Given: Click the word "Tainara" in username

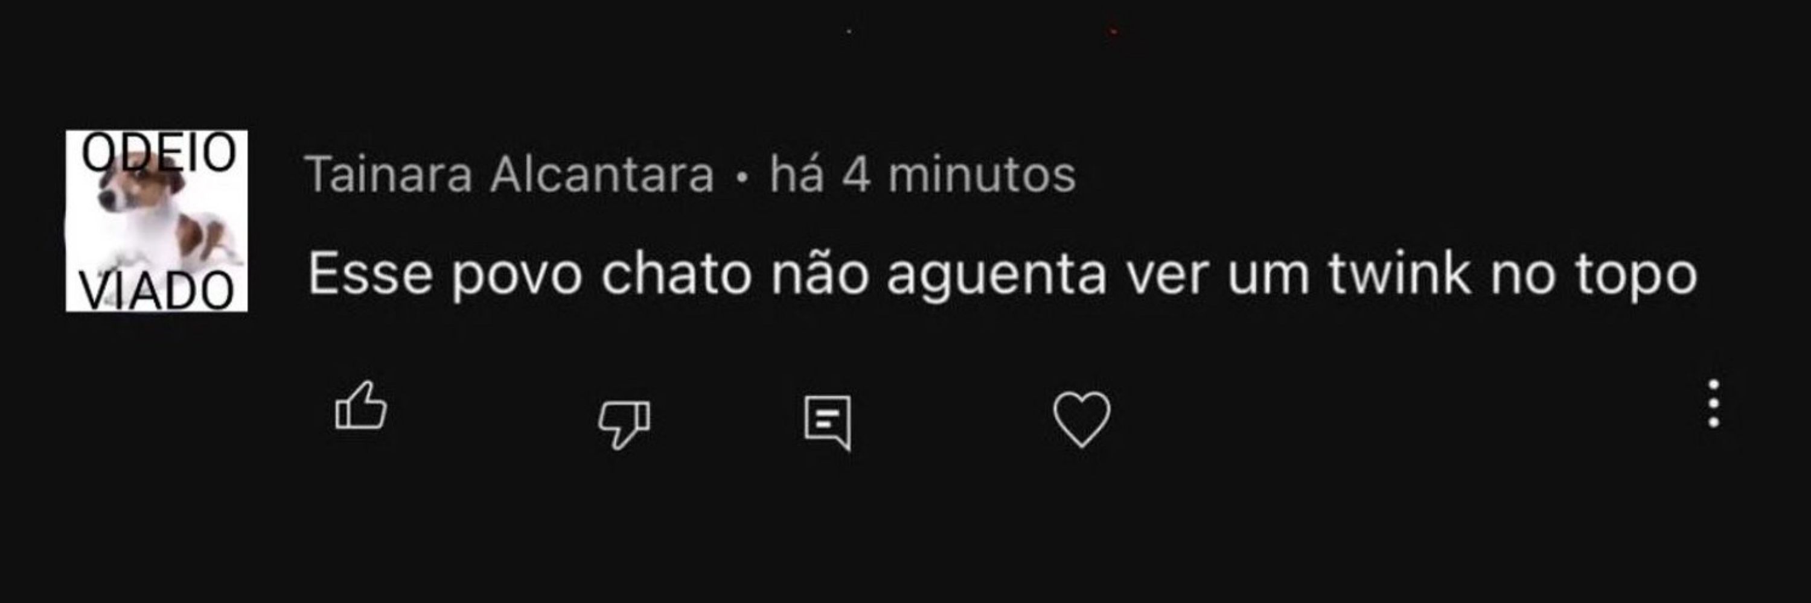Looking at the screenshot, I should point(389,175).
